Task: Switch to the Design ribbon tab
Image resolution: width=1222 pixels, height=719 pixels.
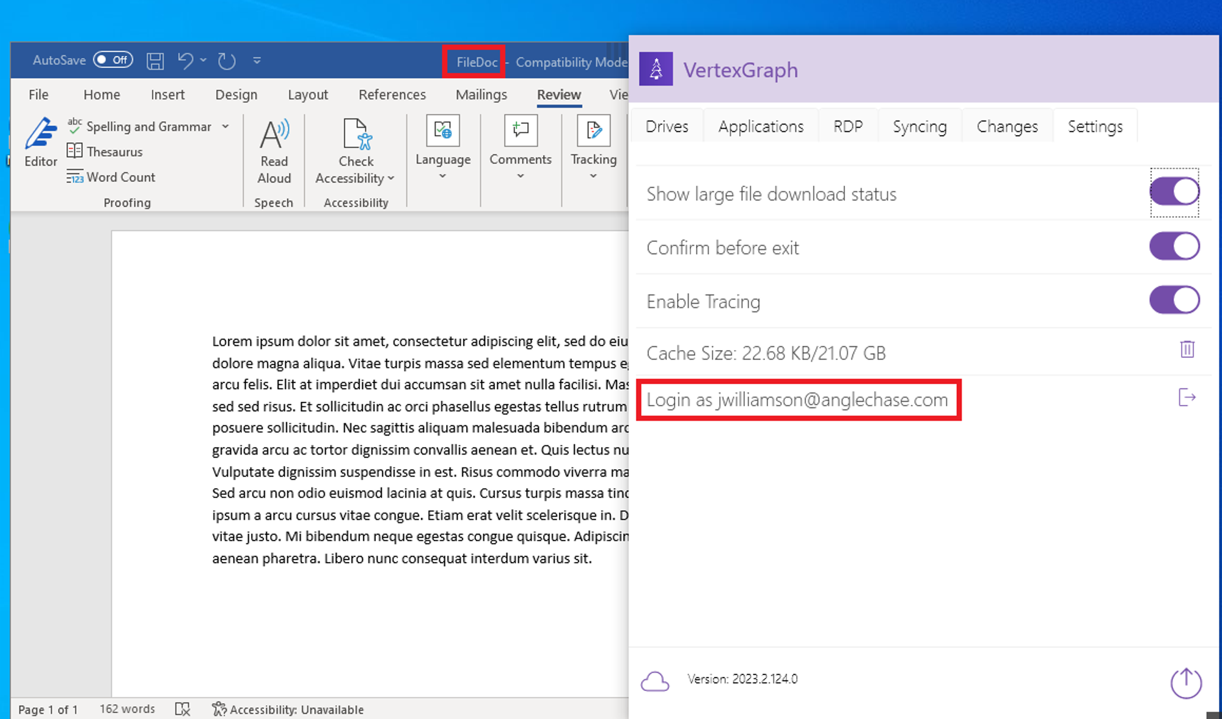Action: point(236,95)
